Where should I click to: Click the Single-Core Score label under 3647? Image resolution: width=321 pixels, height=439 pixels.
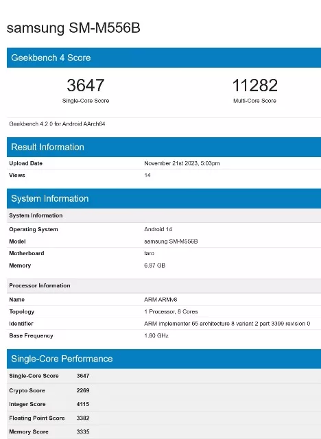(86, 101)
